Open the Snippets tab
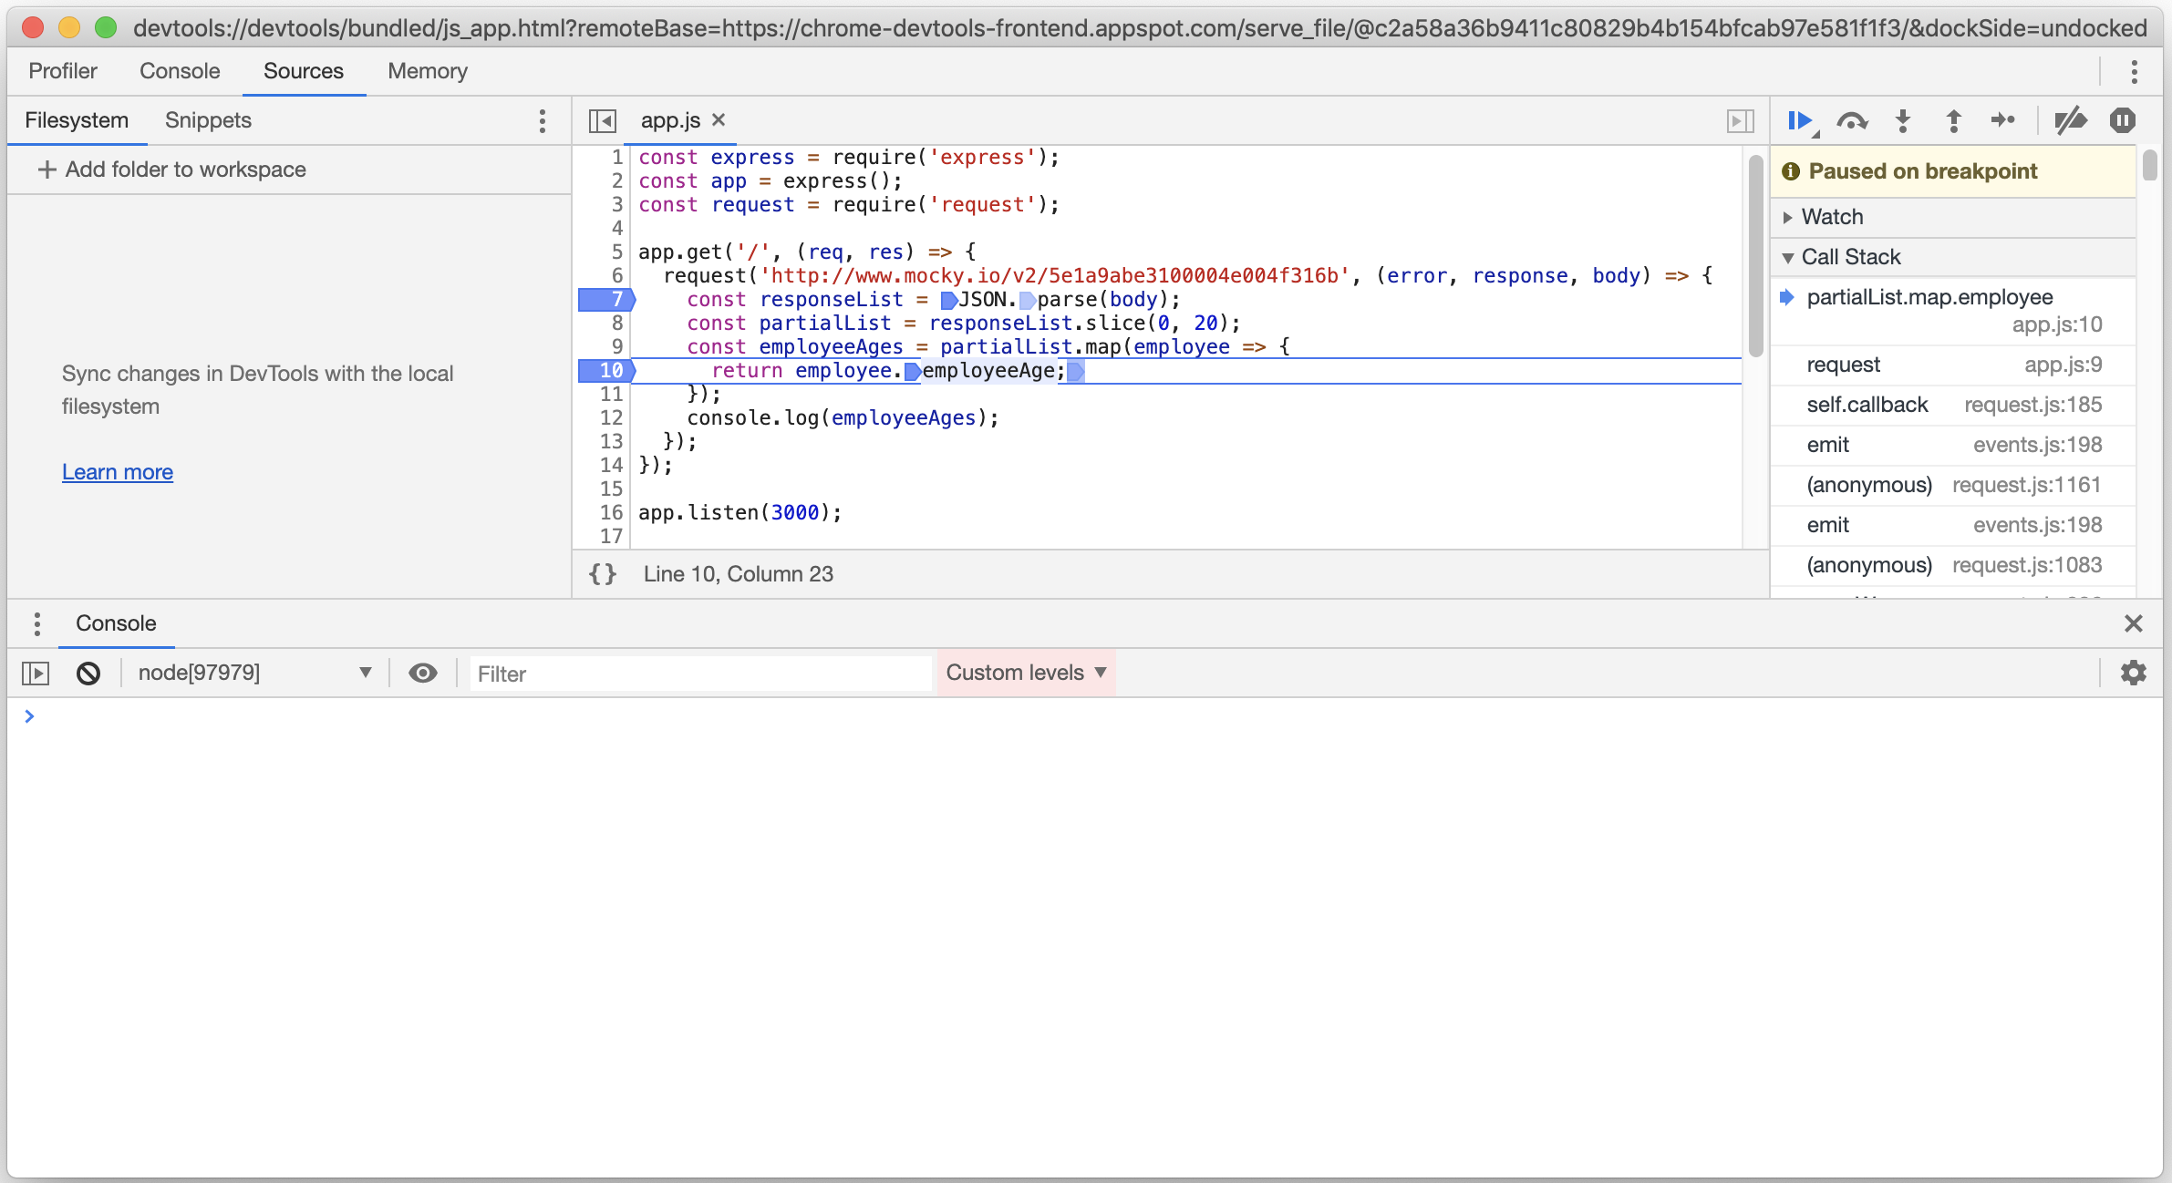This screenshot has width=2172, height=1183. point(208,120)
